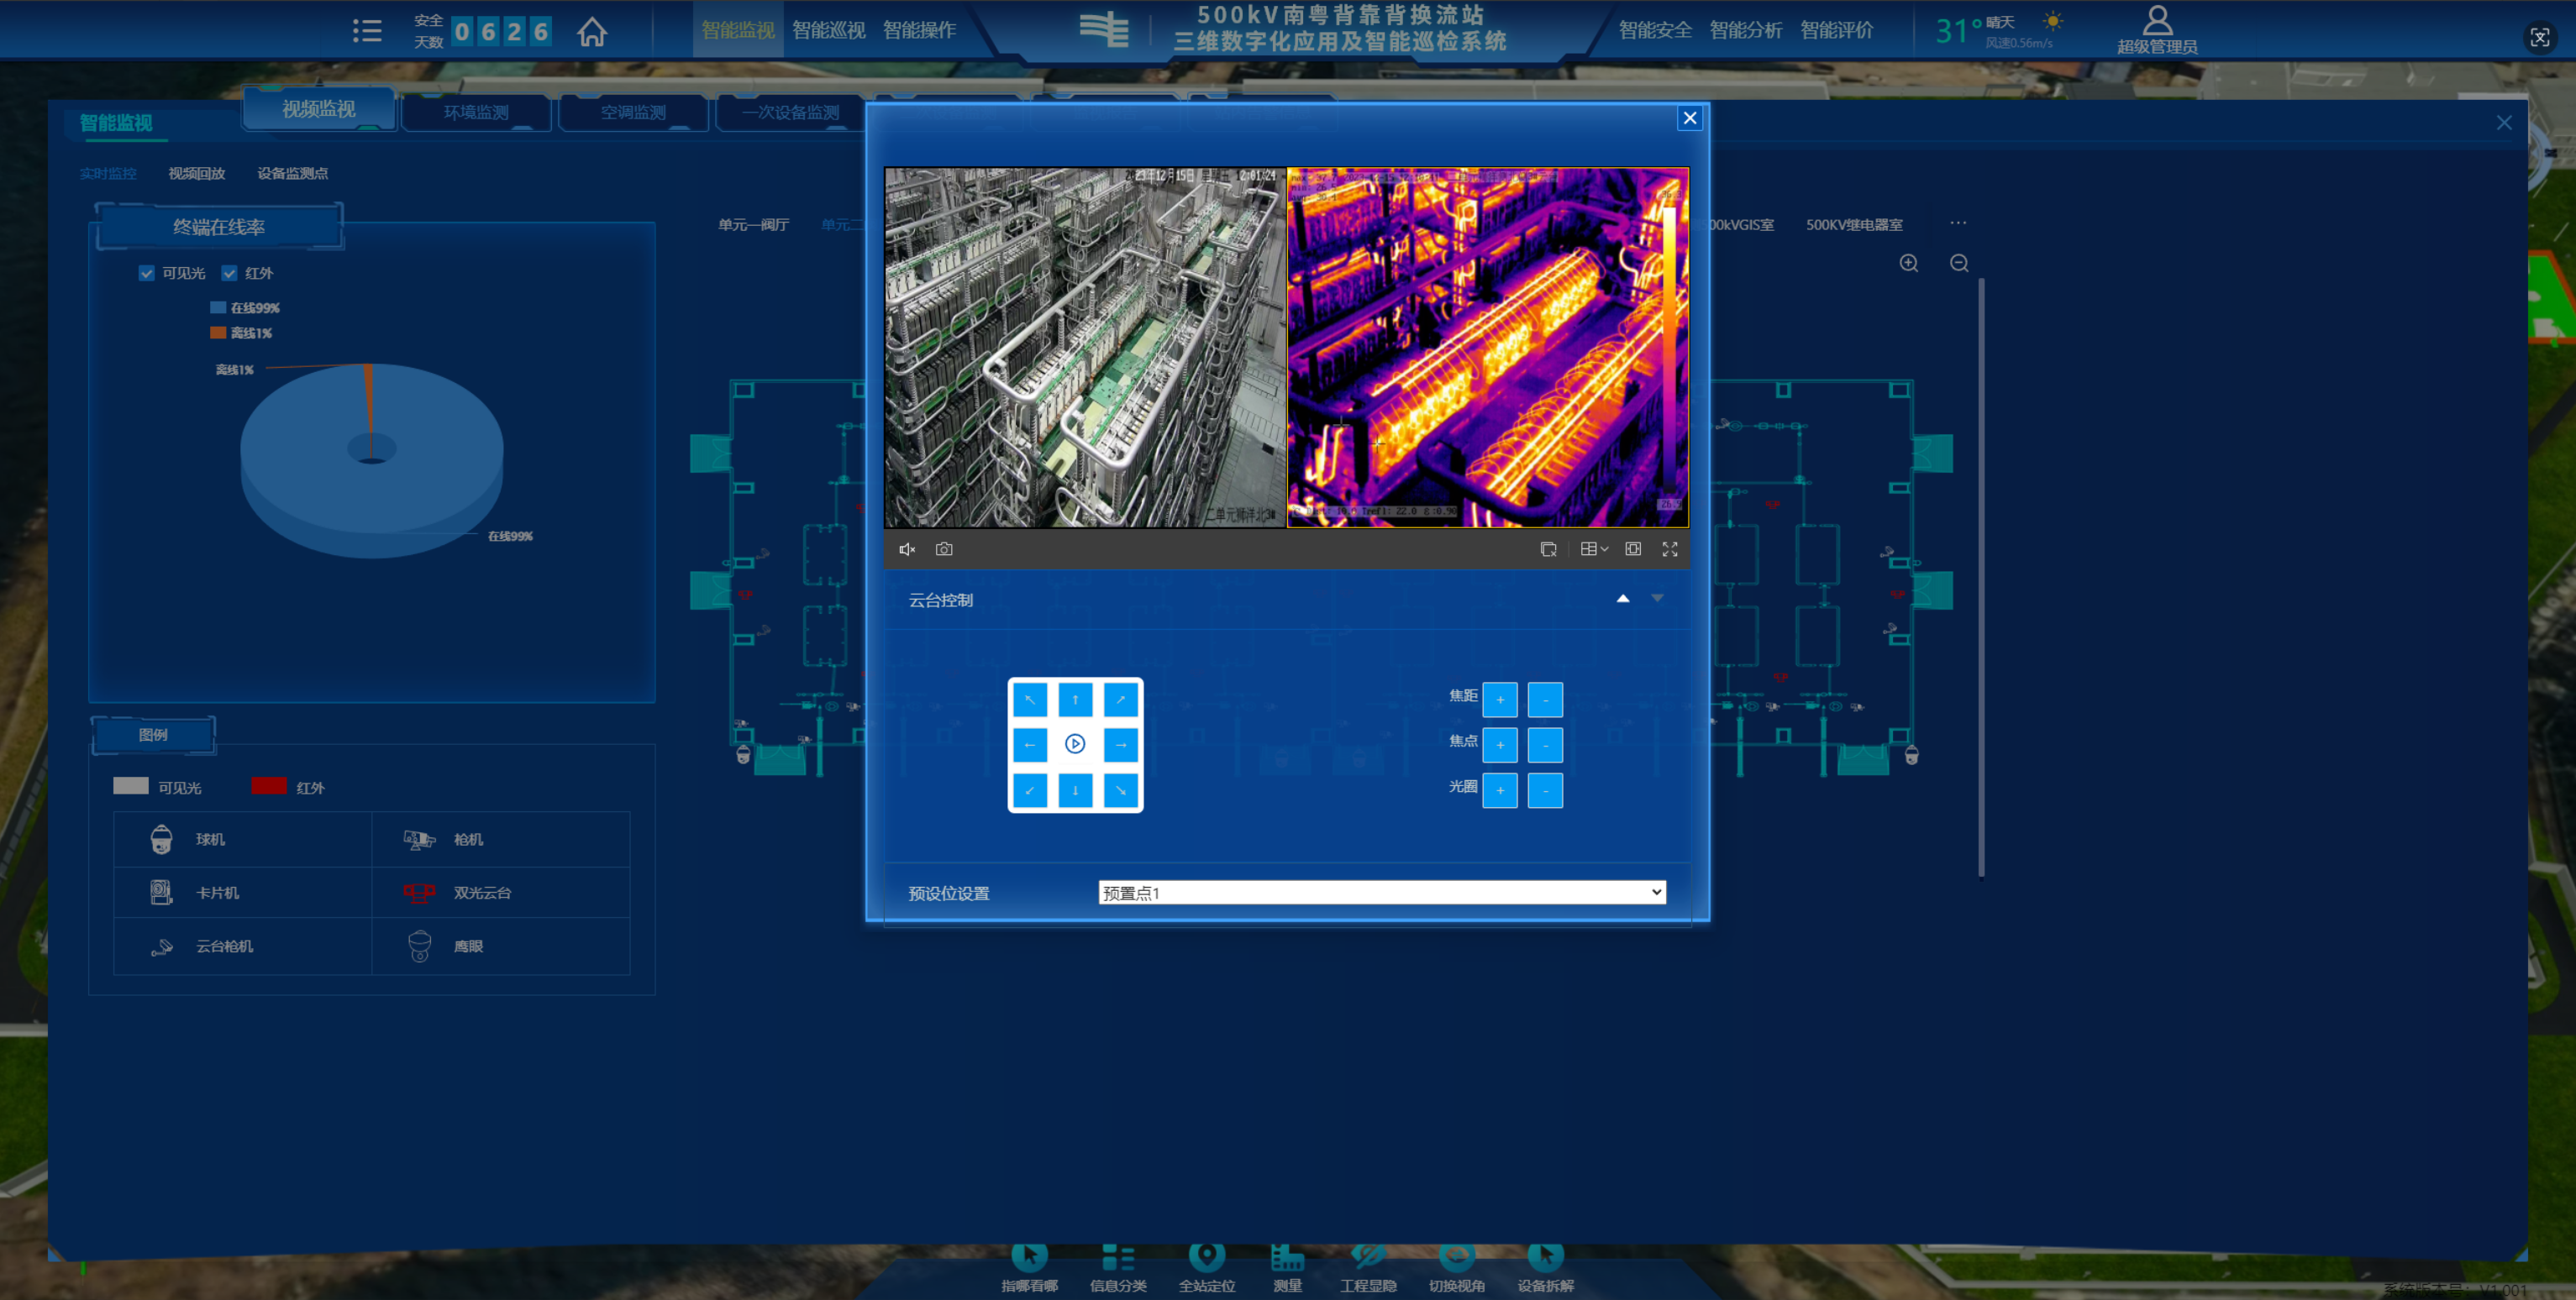This screenshot has height=1300, width=2576.
Task: Open the 全站定位 station locate tool
Action: point(1206,1263)
